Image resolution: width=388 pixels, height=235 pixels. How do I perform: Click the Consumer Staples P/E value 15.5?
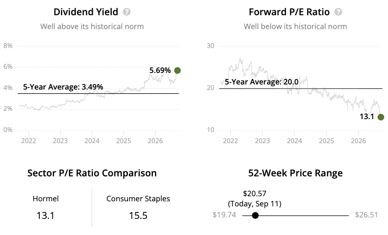pos(138,216)
